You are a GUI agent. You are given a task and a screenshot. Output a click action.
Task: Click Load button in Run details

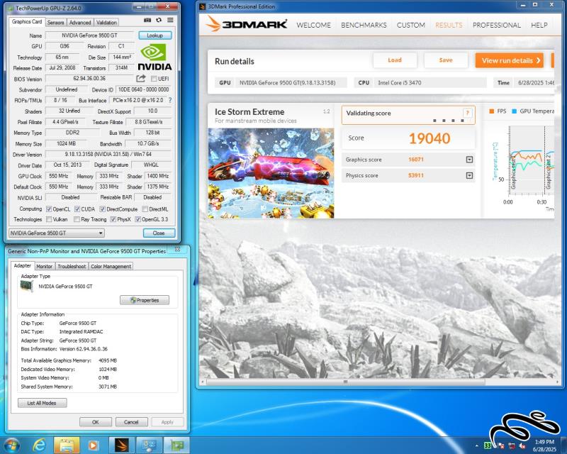coord(395,60)
